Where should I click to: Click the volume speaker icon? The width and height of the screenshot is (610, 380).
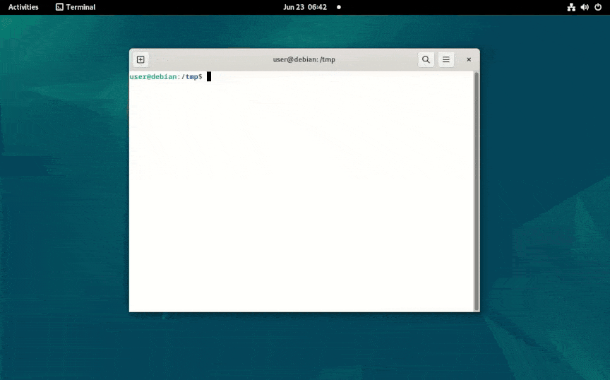coord(585,7)
